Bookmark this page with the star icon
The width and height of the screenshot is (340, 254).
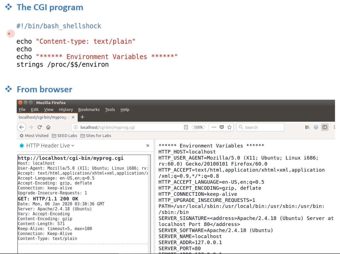click(x=229, y=127)
